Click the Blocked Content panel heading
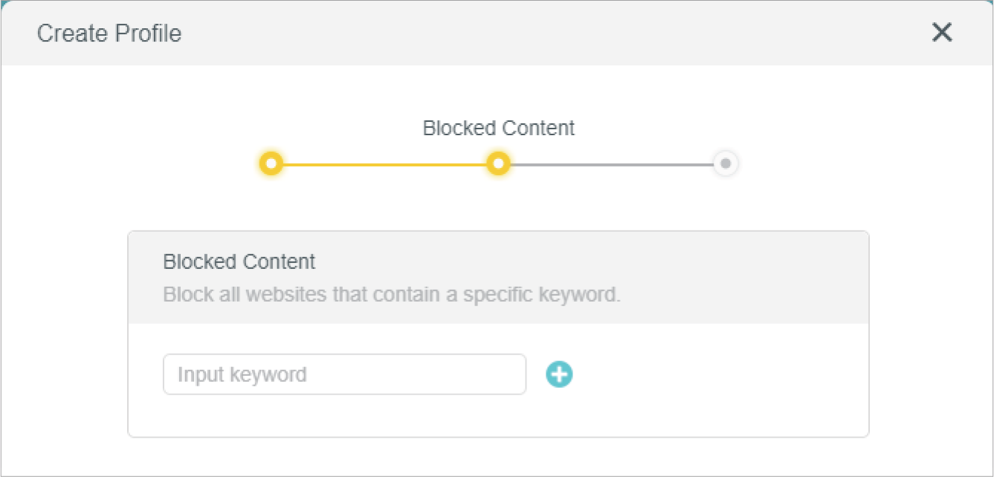 pos(239,262)
